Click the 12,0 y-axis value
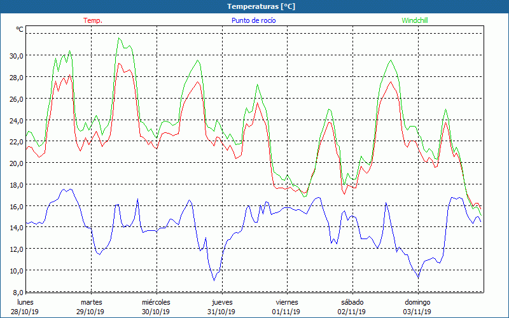This screenshot has height=318, width=509. point(17,249)
